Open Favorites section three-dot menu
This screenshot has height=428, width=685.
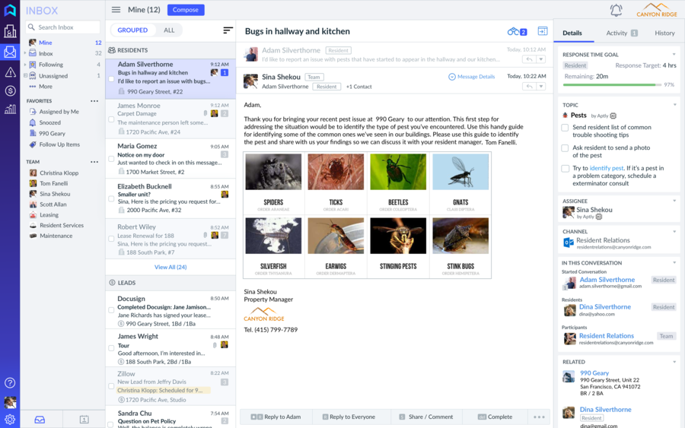[x=94, y=101]
